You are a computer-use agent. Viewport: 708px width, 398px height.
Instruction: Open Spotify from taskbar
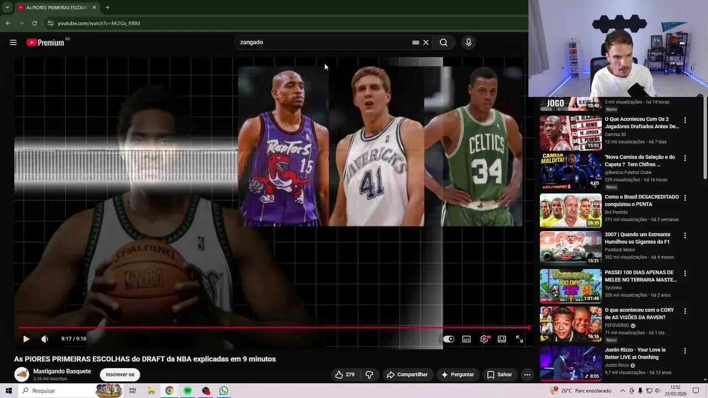(188, 391)
